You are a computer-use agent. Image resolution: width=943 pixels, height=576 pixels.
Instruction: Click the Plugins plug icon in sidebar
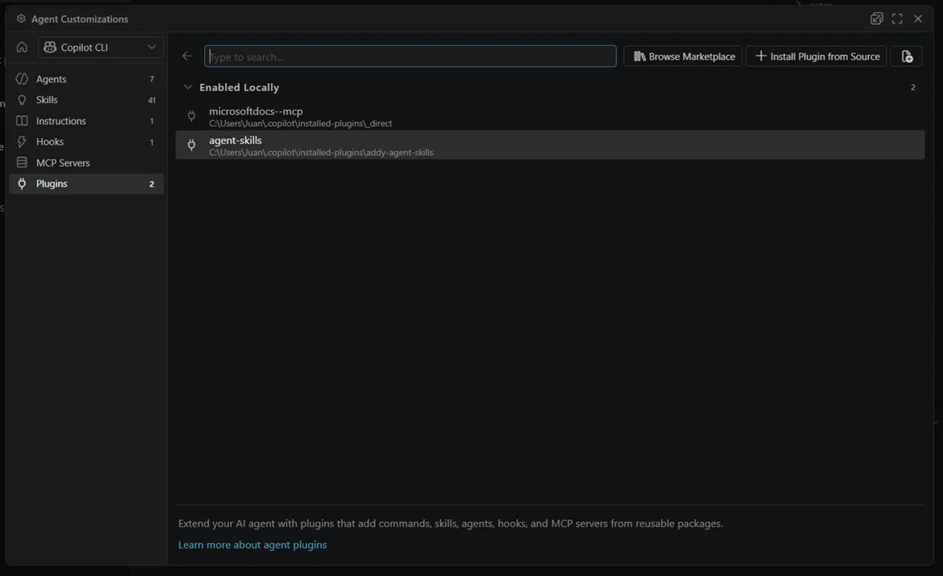click(23, 184)
